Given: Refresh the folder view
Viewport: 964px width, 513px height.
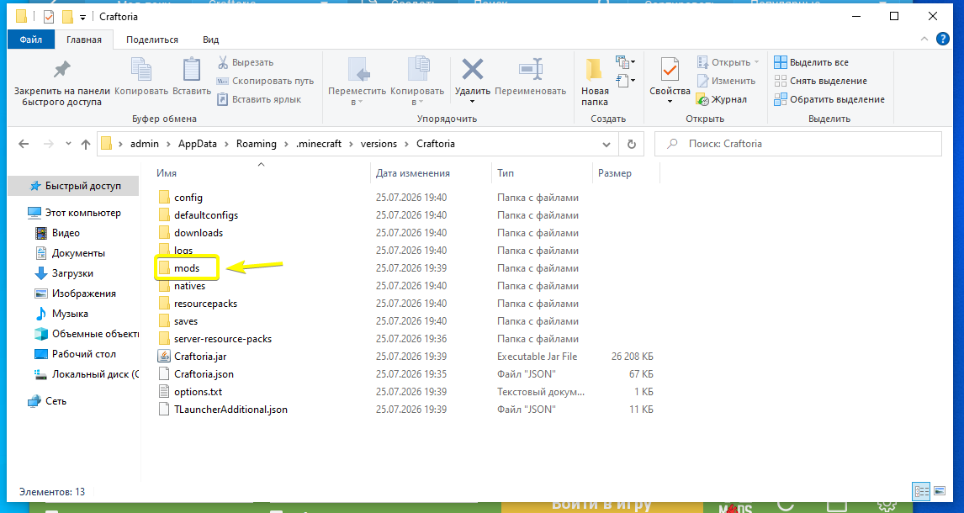Looking at the screenshot, I should click(632, 145).
